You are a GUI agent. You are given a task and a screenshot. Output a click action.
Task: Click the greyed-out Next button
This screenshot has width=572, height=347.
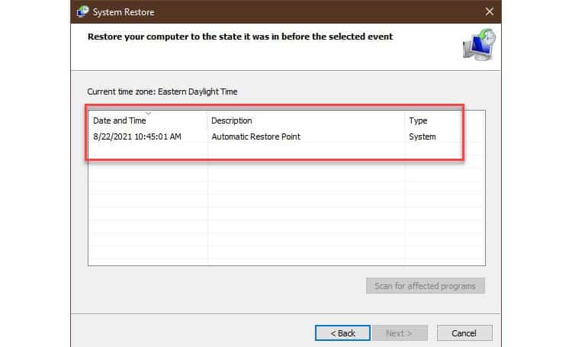[400, 333]
